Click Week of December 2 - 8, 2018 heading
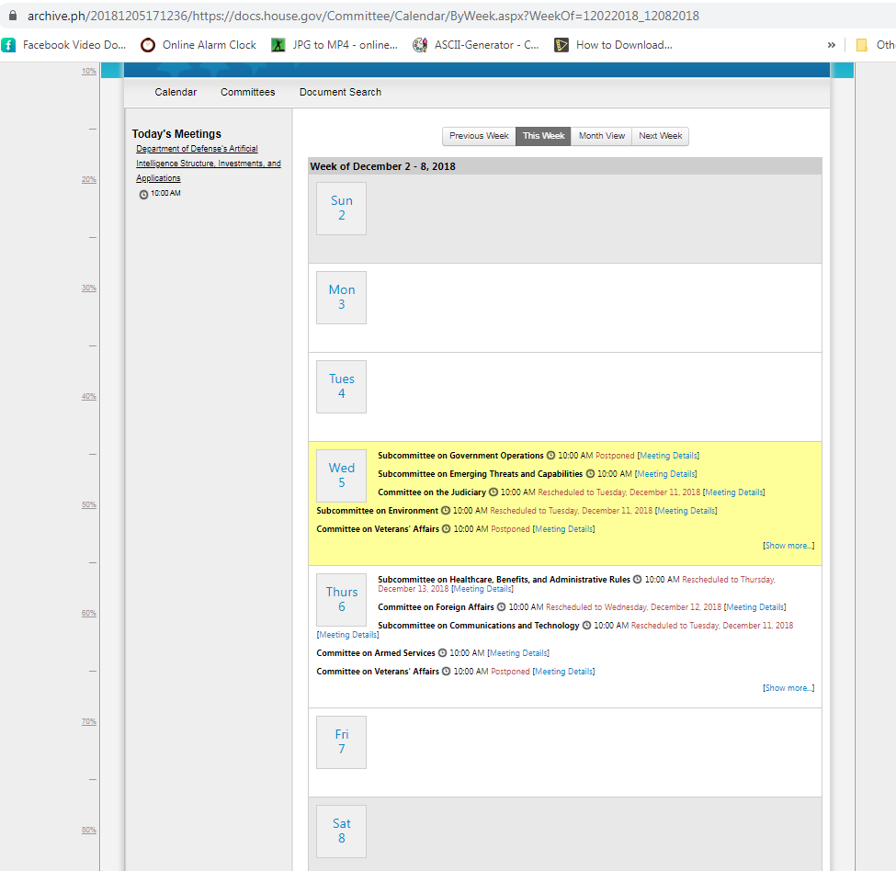The height and width of the screenshot is (871, 896). (382, 166)
